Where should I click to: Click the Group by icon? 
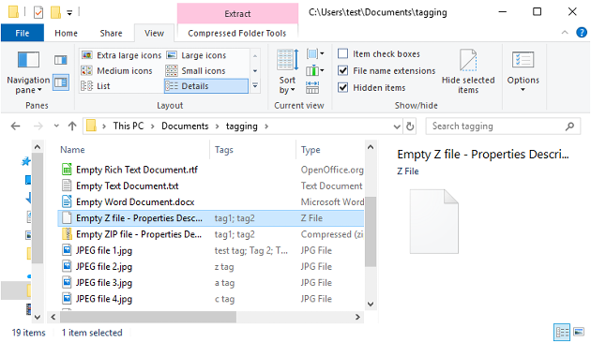coord(315,53)
